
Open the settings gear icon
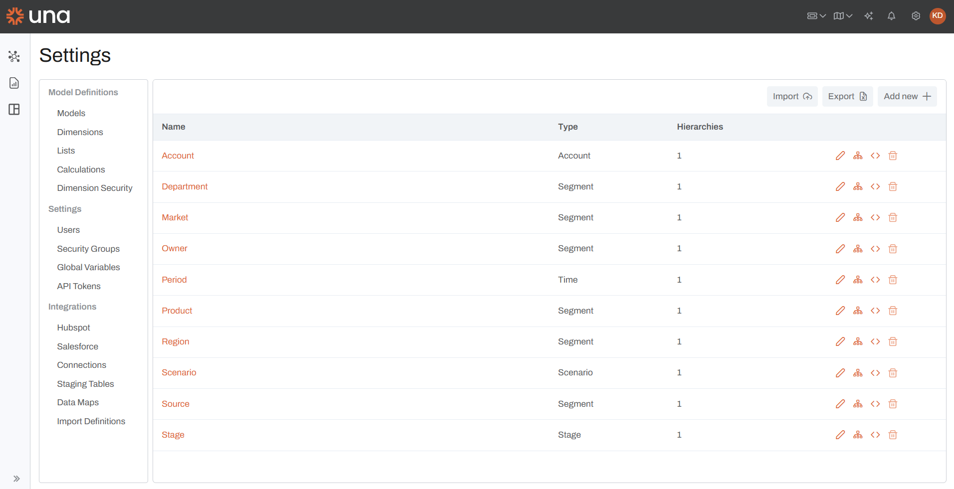point(916,16)
